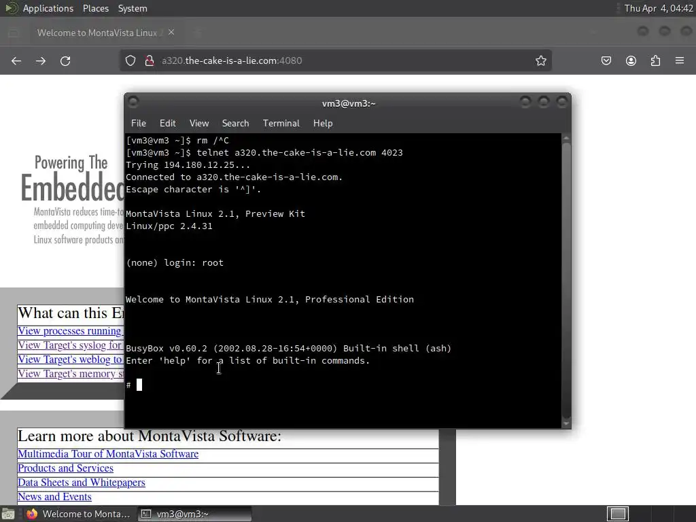Click the Firefox window menu icon at top-left
696x522 pixels.
(x=14, y=33)
